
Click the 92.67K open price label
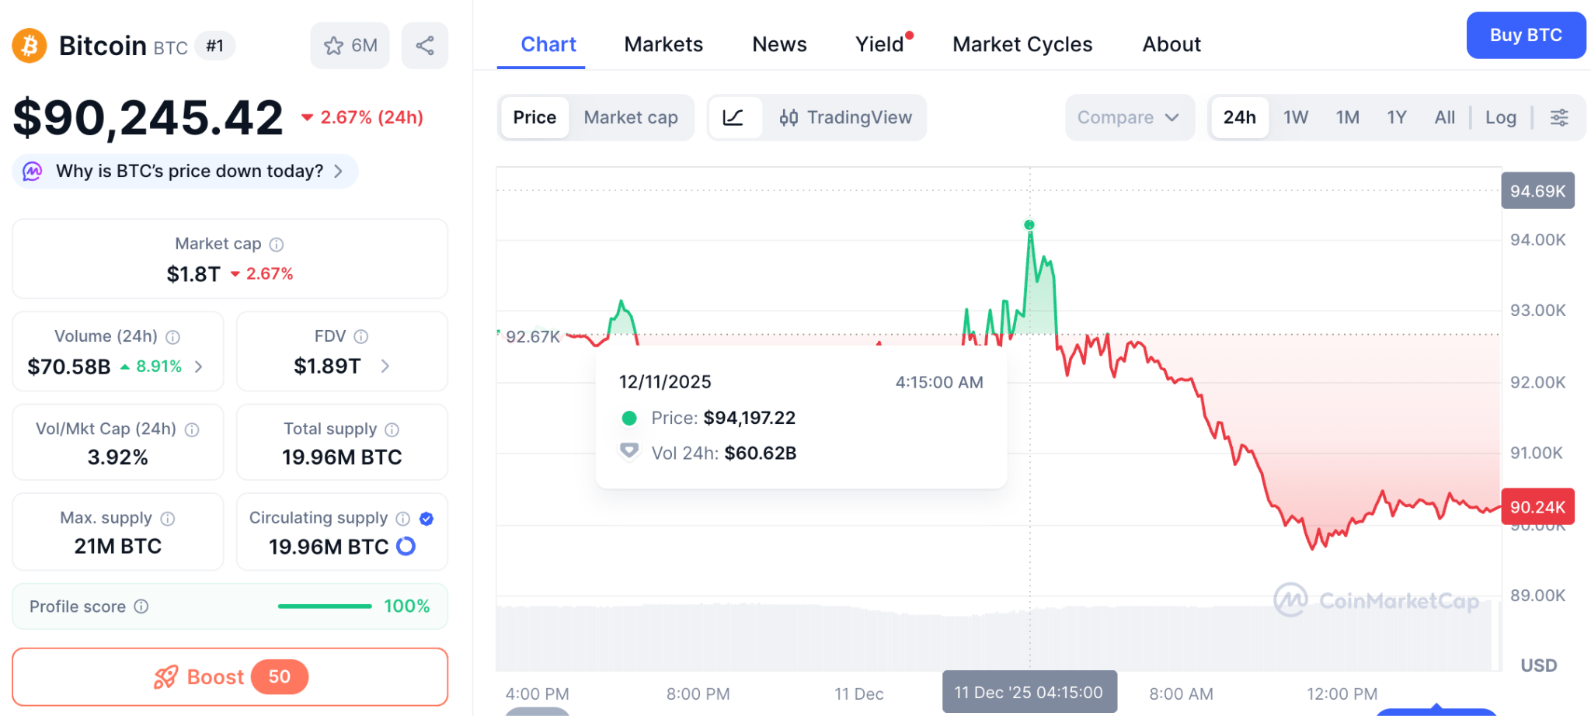533,336
